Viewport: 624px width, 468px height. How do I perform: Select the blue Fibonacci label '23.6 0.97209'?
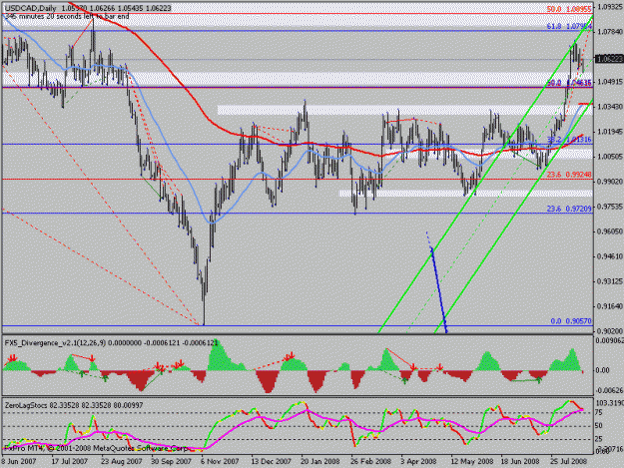point(569,209)
